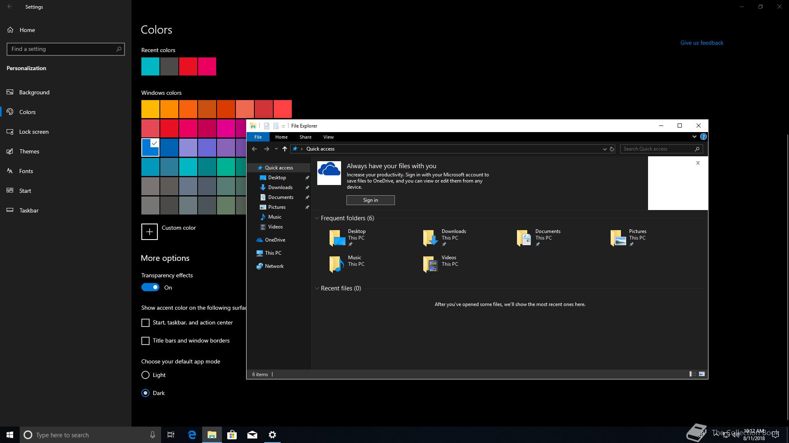Click the Up arrow in File Explorer
Image resolution: width=789 pixels, height=443 pixels.
284,149
